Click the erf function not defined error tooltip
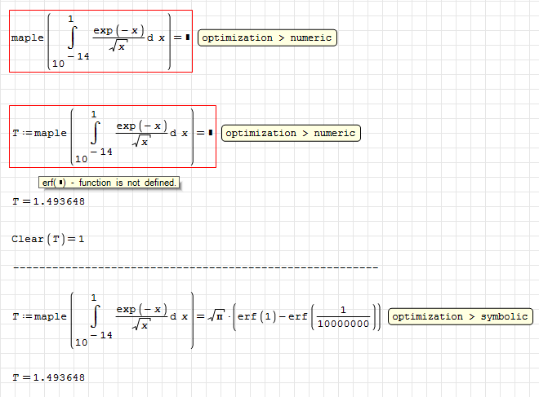Viewport: 539px width, 397px height. click(x=109, y=183)
